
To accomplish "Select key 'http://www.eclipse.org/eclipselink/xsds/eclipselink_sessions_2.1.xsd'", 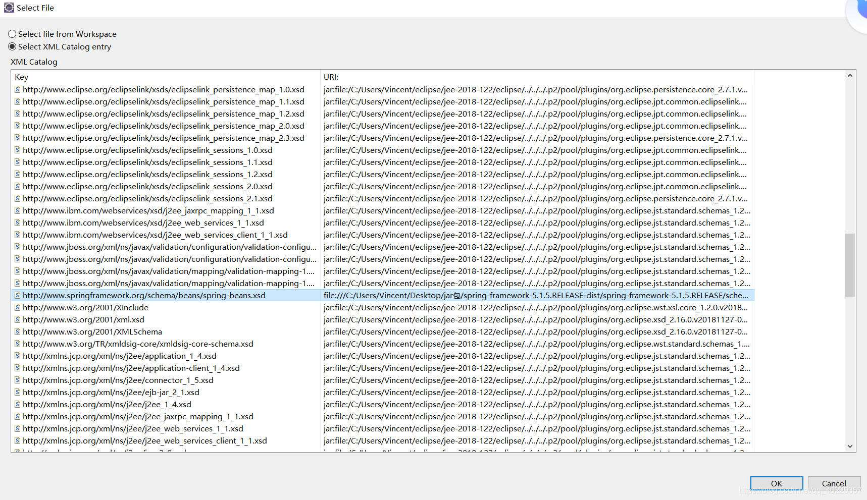I will (147, 199).
